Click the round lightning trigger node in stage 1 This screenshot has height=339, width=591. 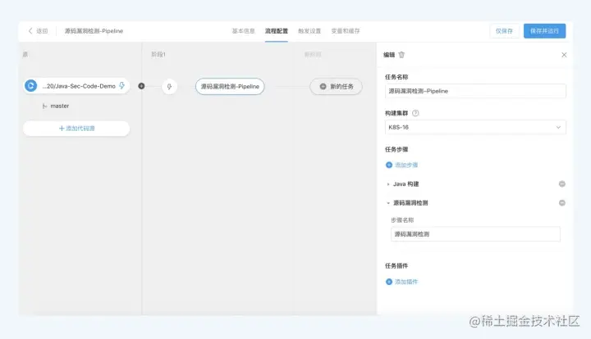coord(169,87)
